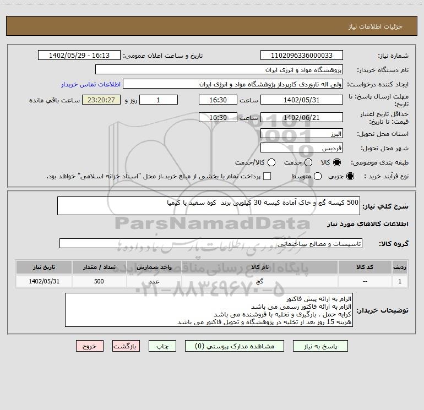Click the شماره نیاز field 1102096336000033

point(302,55)
